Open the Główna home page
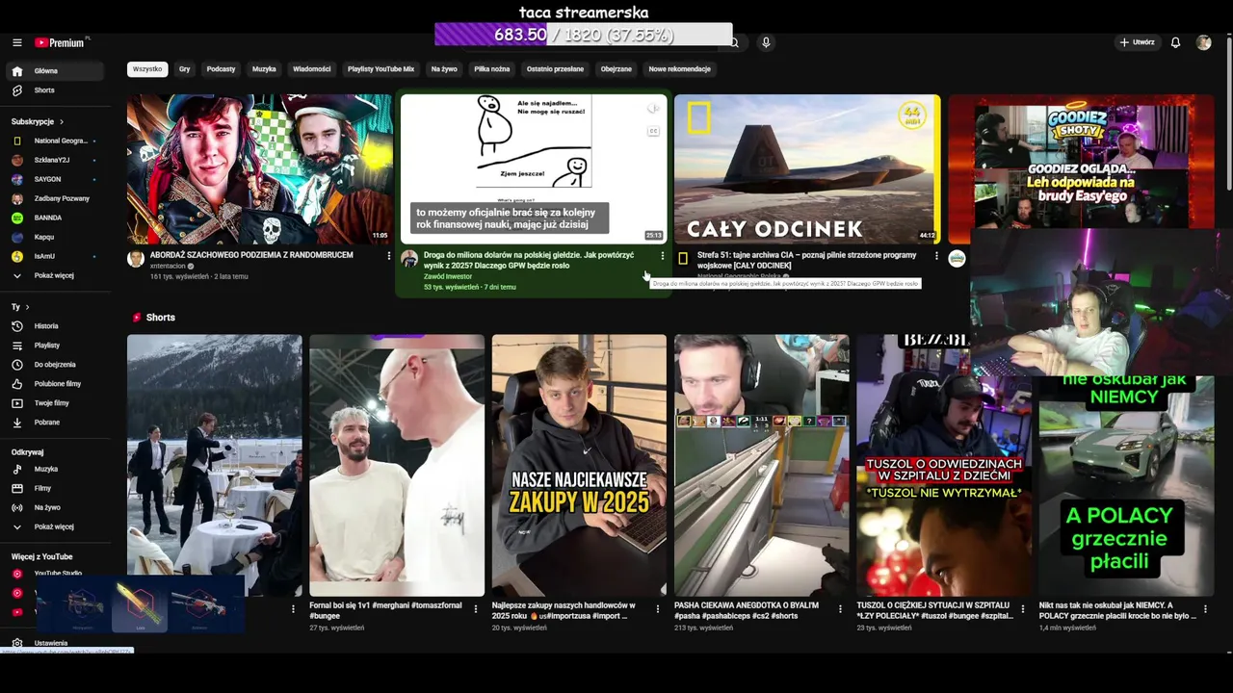The height and width of the screenshot is (693, 1233). click(57, 71)
